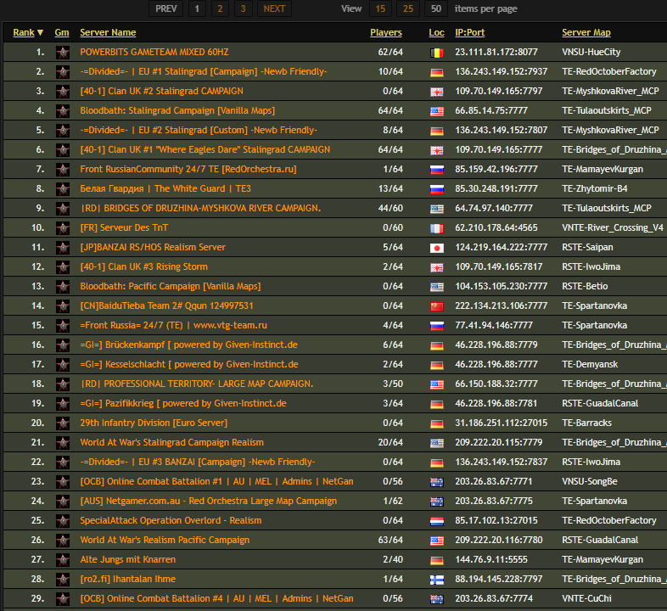Click Finland flag for Ihantalan Ihme server
The height and width of the screenshot is (611, 667).
click(x=436, y=580)
